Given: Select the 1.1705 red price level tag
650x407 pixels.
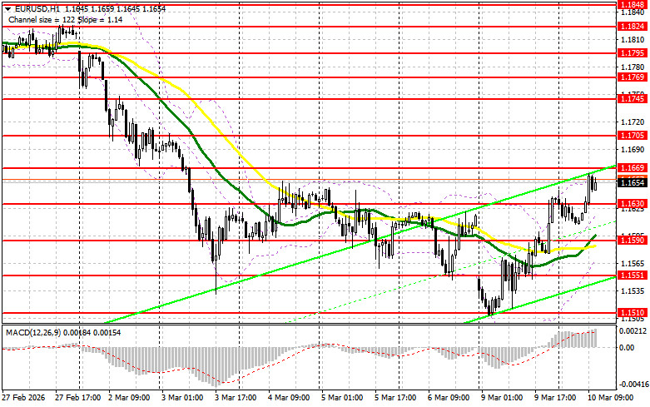Looking at the screenshot, I should click(x=632, y=135).
